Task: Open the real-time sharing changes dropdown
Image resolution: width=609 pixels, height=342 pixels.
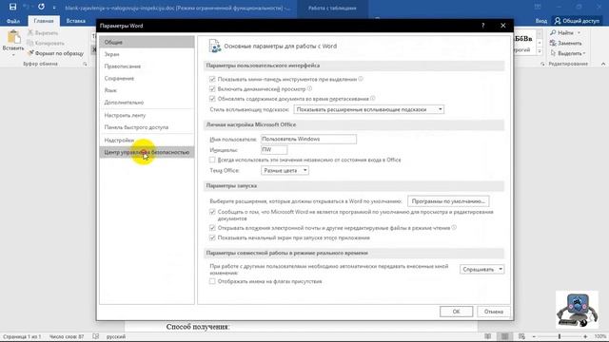Action: click(482, 269)
